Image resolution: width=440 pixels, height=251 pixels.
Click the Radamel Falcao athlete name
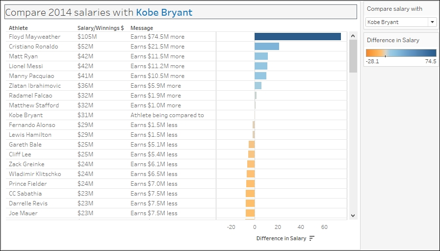click(30, 96)
